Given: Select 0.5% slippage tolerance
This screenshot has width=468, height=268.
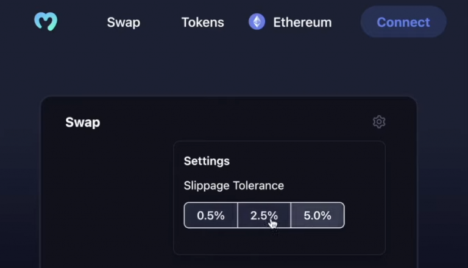Looking at the screenshot, I should point(211,216).
